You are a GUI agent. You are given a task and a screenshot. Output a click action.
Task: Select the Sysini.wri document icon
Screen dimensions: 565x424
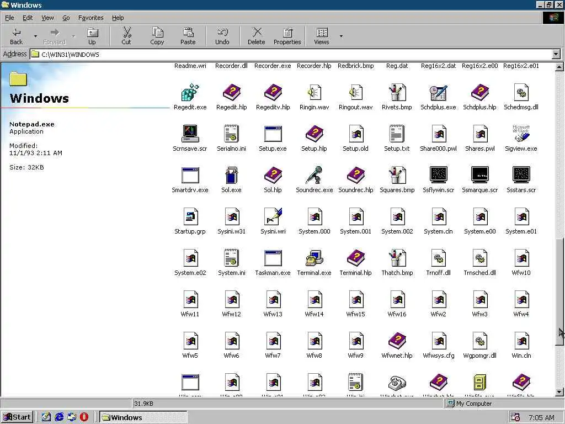click(x=273, y=217)
